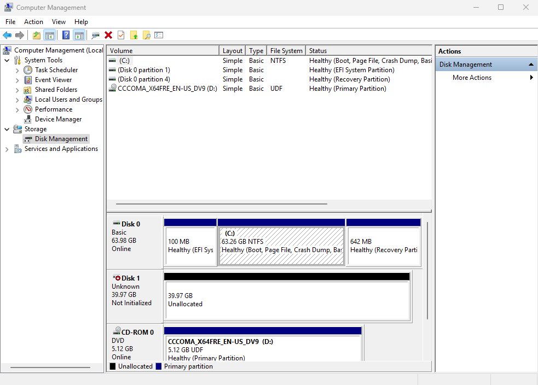Click the blue Help question mark icon
Viewport: 538px width, 385px height.
66,35
